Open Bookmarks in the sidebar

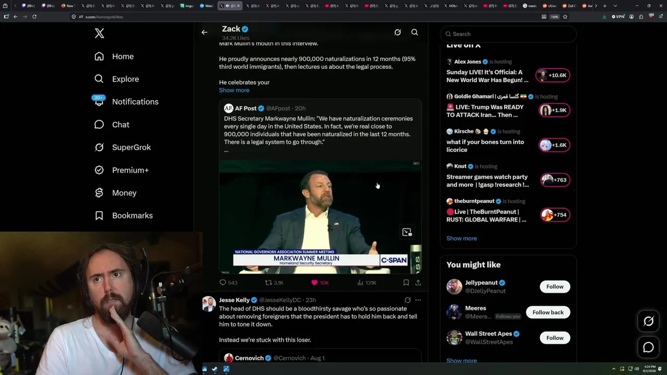tap(123, 216)
